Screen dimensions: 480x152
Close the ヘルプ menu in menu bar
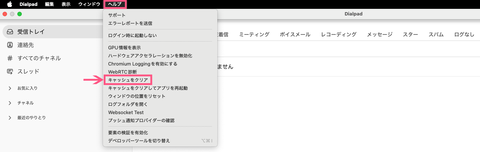tap(115, 4)
